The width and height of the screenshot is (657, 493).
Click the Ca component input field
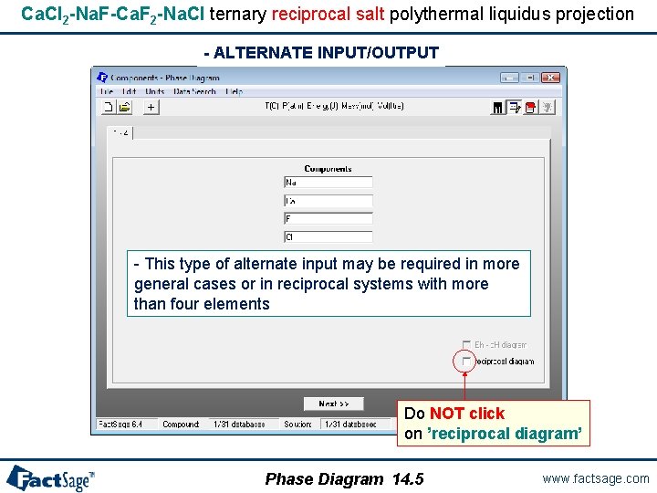click(328, 201)
